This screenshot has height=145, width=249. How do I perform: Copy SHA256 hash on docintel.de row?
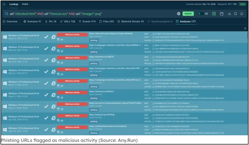tap(153, 40)
